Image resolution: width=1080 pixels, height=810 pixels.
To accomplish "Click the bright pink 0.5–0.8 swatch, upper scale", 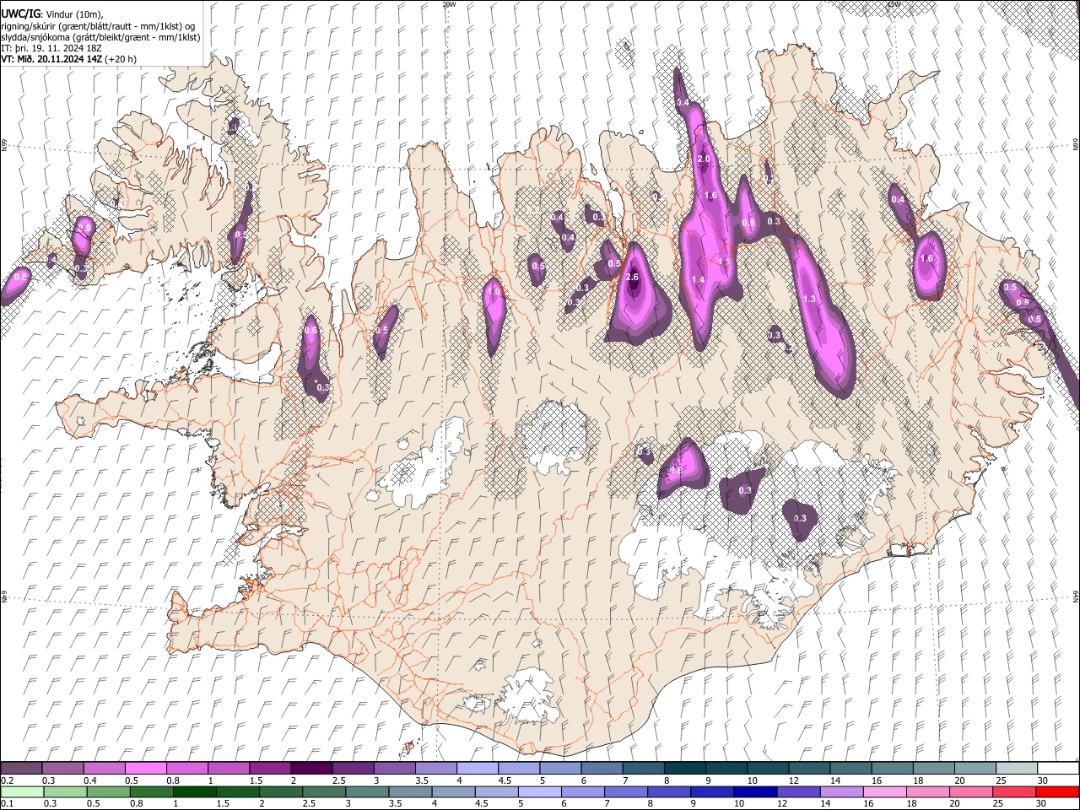I will 145,769.
